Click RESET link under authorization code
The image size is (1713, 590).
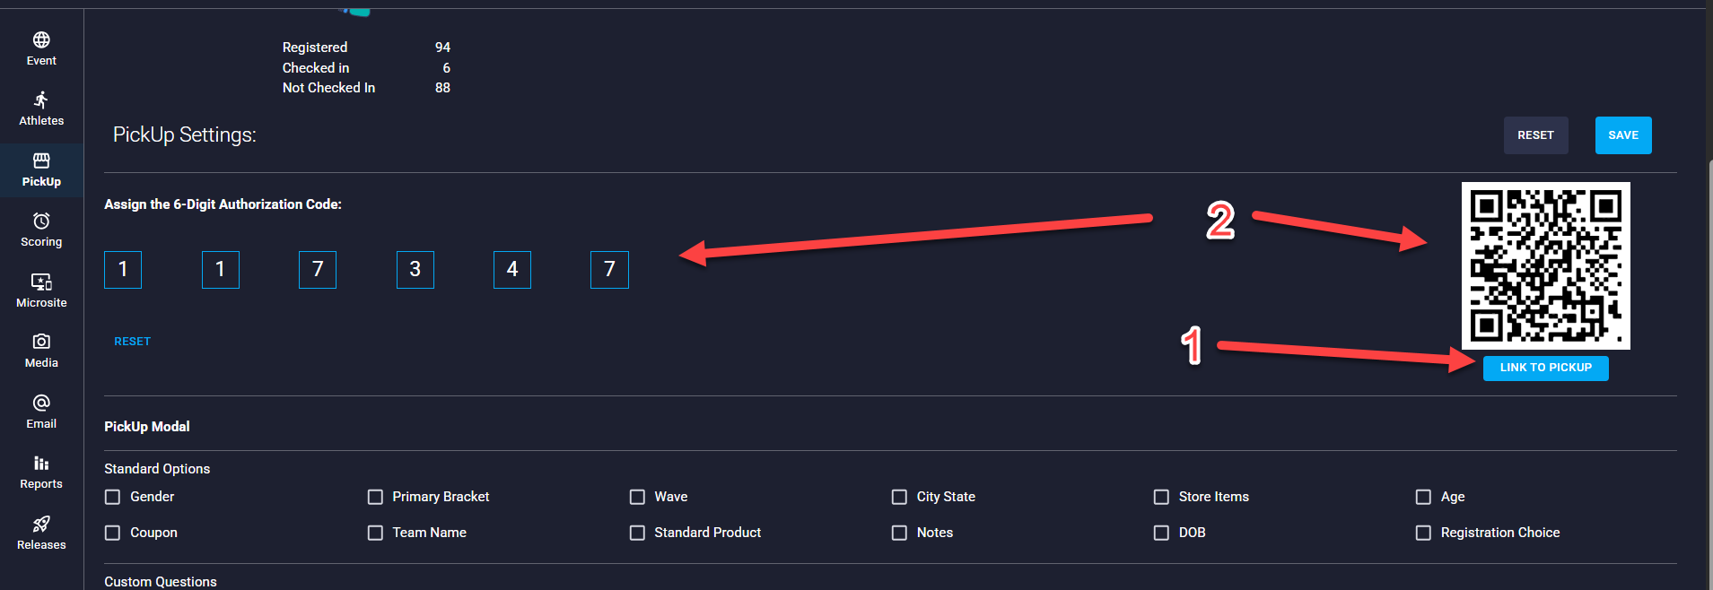pos(132,342)
